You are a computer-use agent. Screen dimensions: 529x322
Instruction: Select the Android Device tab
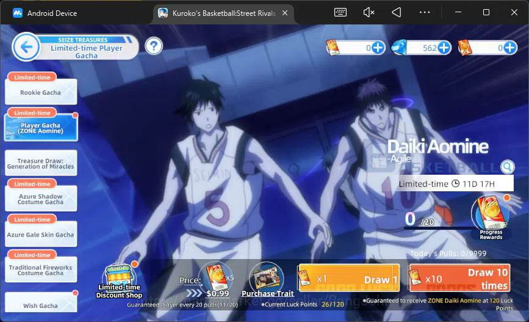(45, 13)
